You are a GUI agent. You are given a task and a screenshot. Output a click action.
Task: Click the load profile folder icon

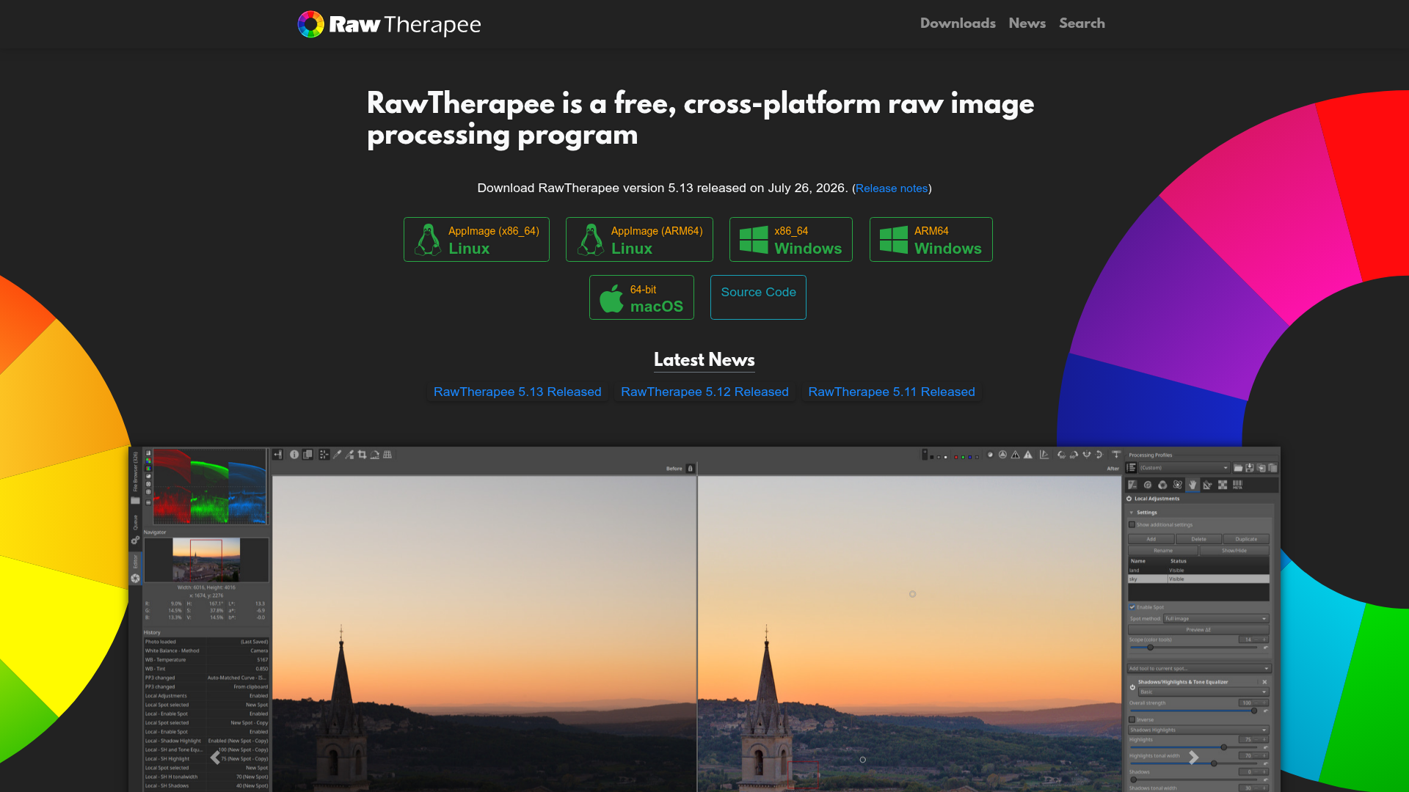[1238, 468]
